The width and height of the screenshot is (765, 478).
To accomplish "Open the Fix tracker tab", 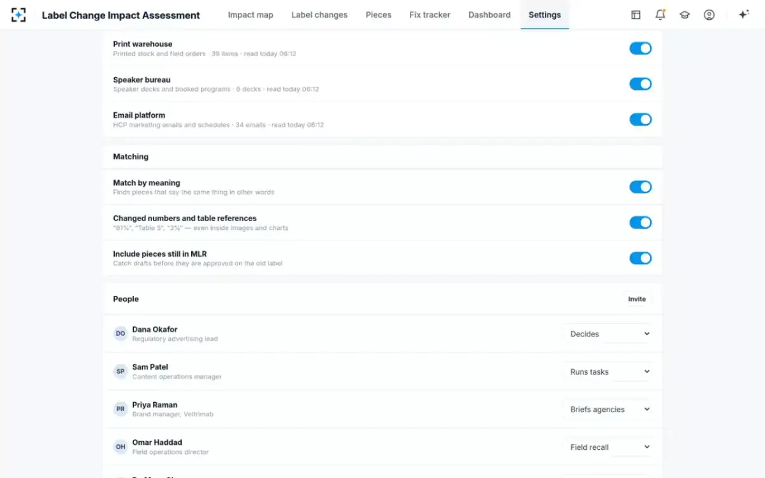I will tap(430, 15).
